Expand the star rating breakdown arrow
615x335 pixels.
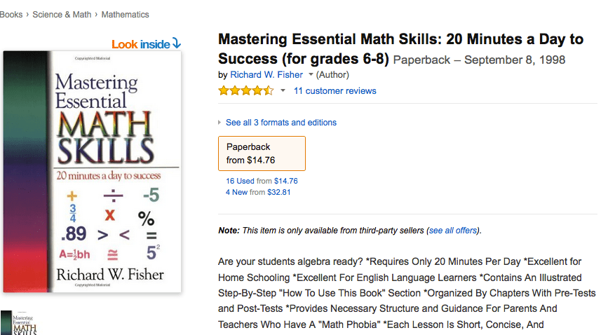[283, 91]
